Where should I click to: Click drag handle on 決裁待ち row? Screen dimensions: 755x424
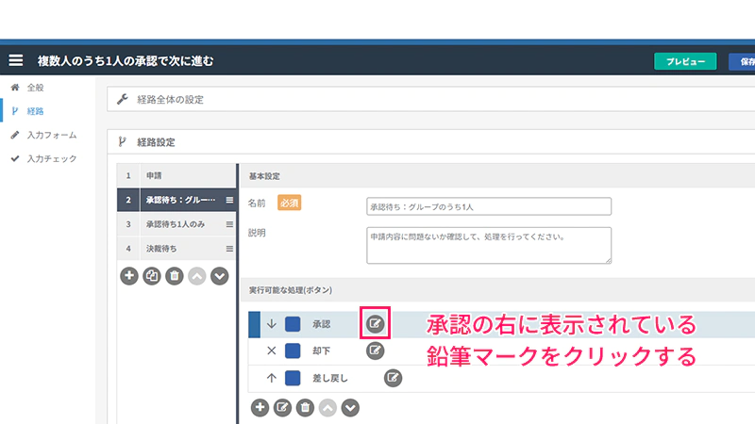tap(229, 249)
